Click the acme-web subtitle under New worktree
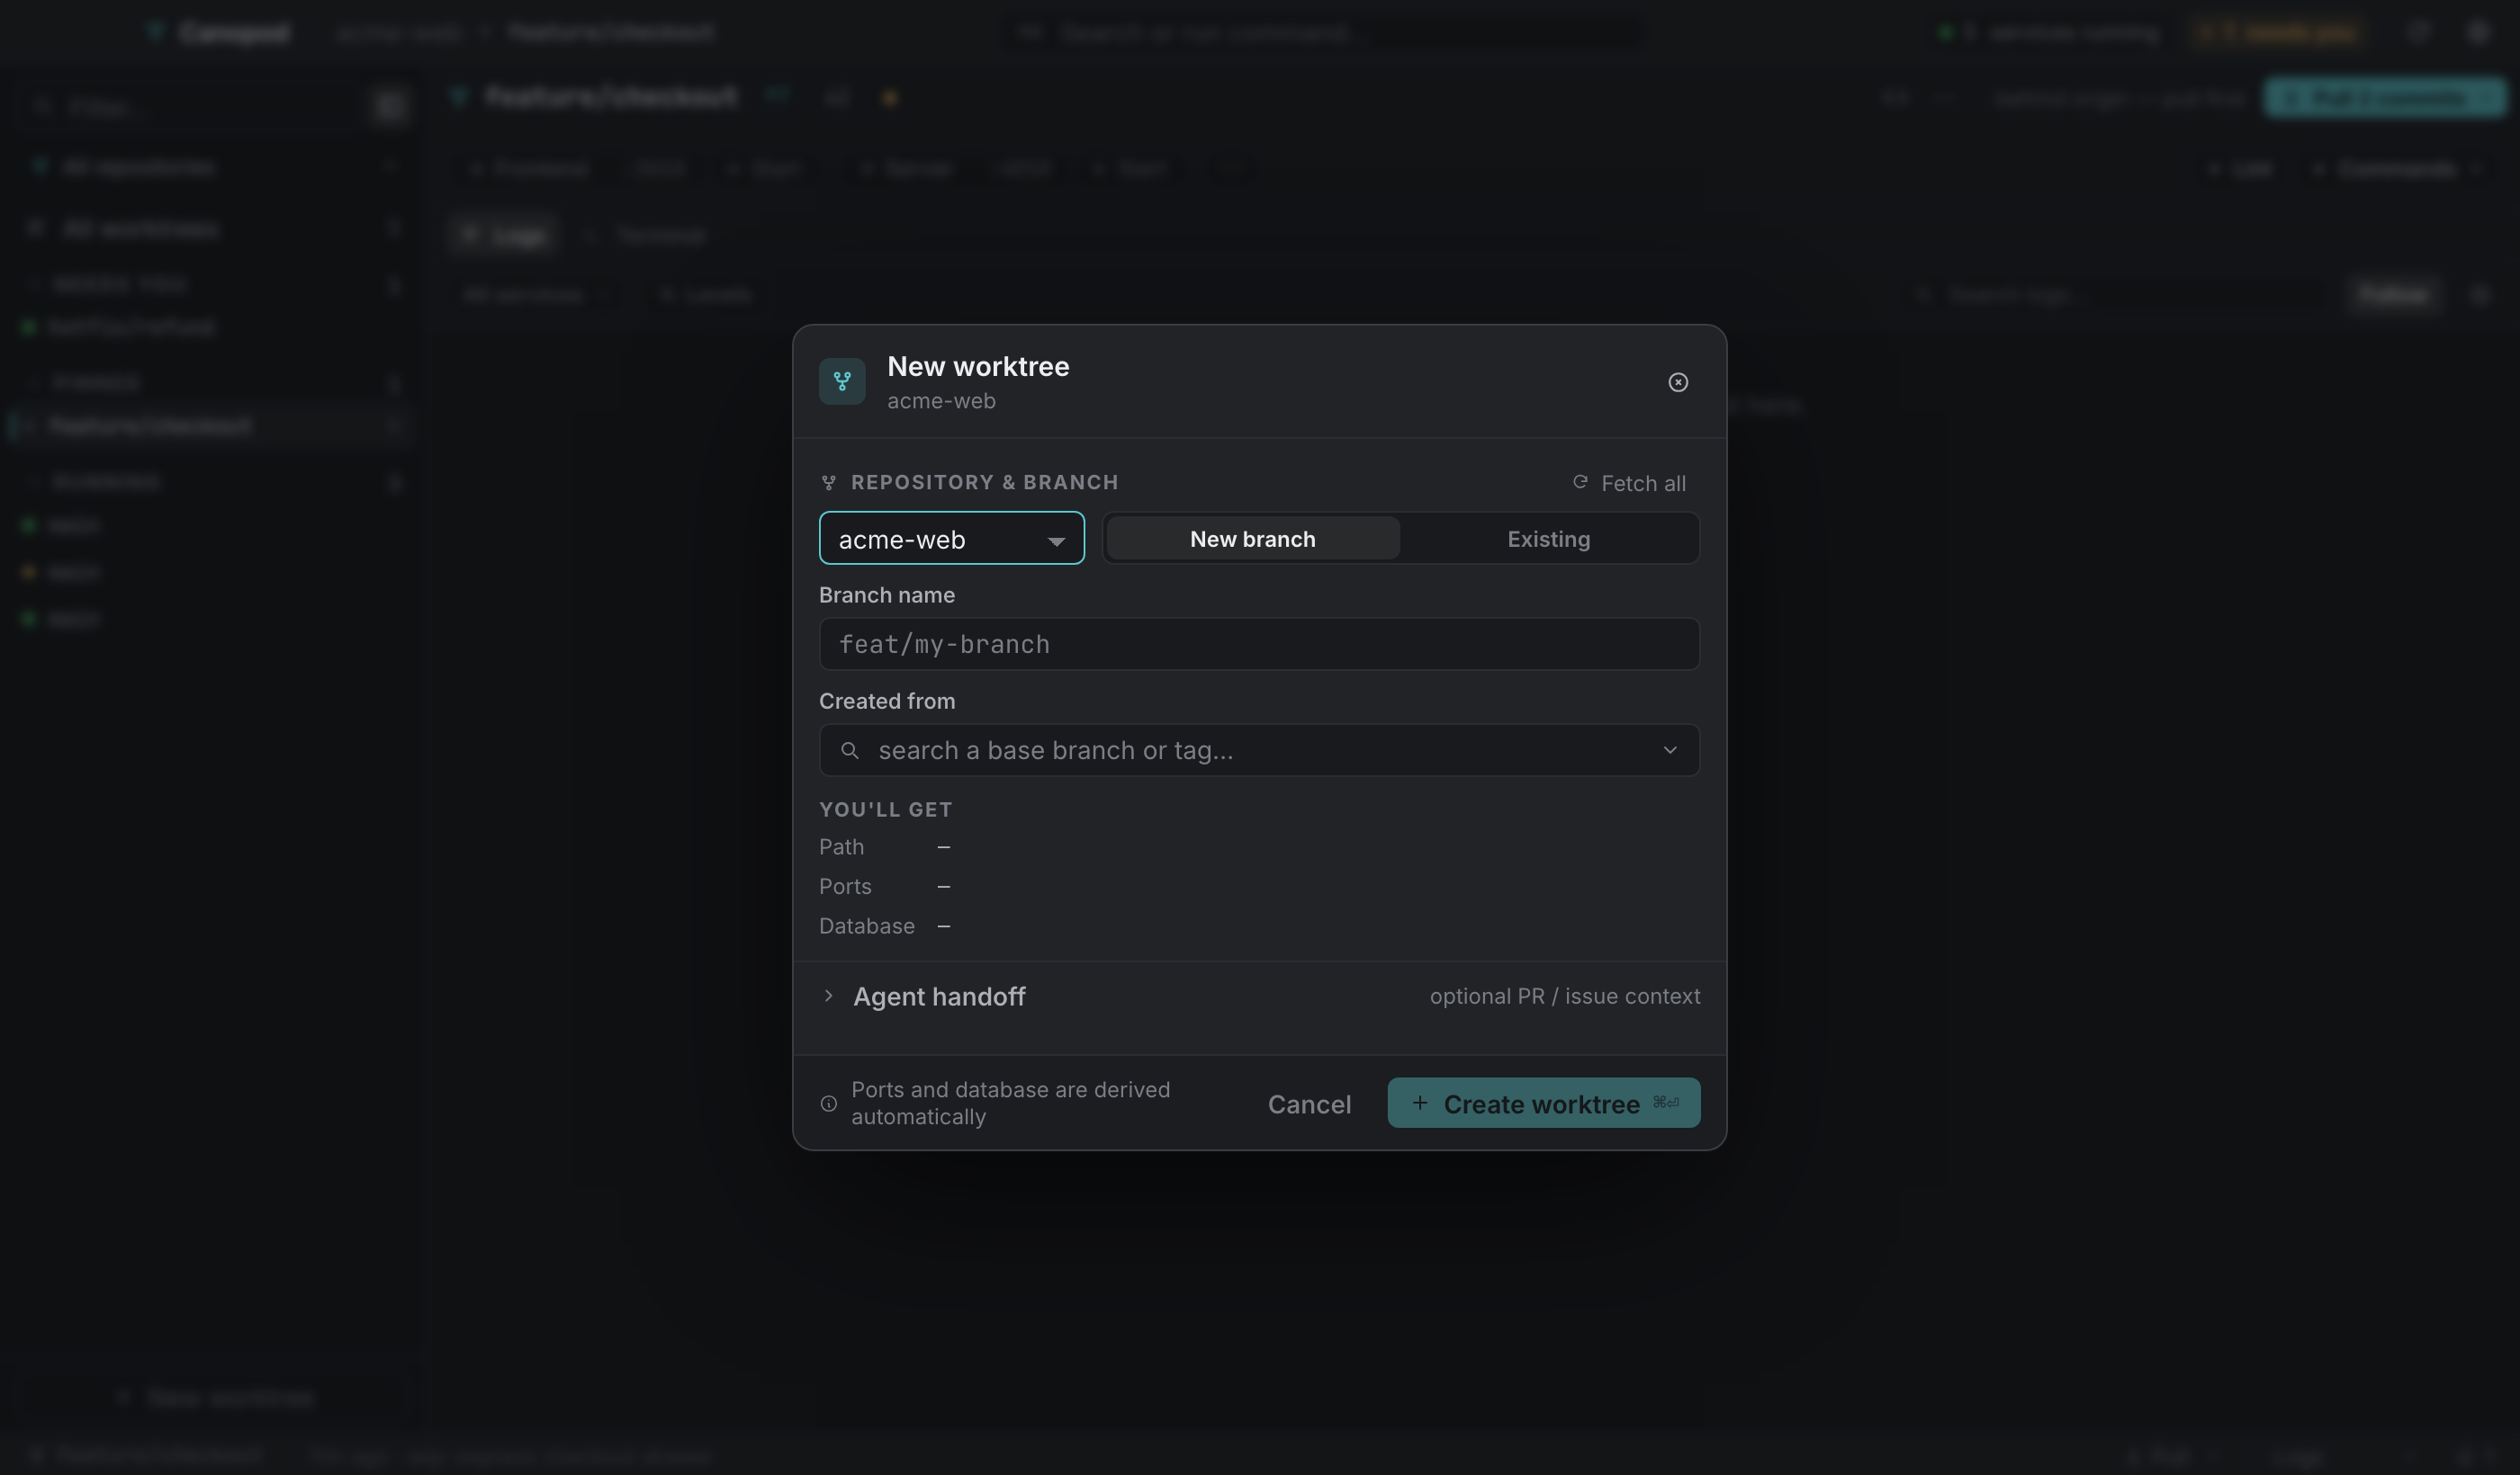 (941, 401)
